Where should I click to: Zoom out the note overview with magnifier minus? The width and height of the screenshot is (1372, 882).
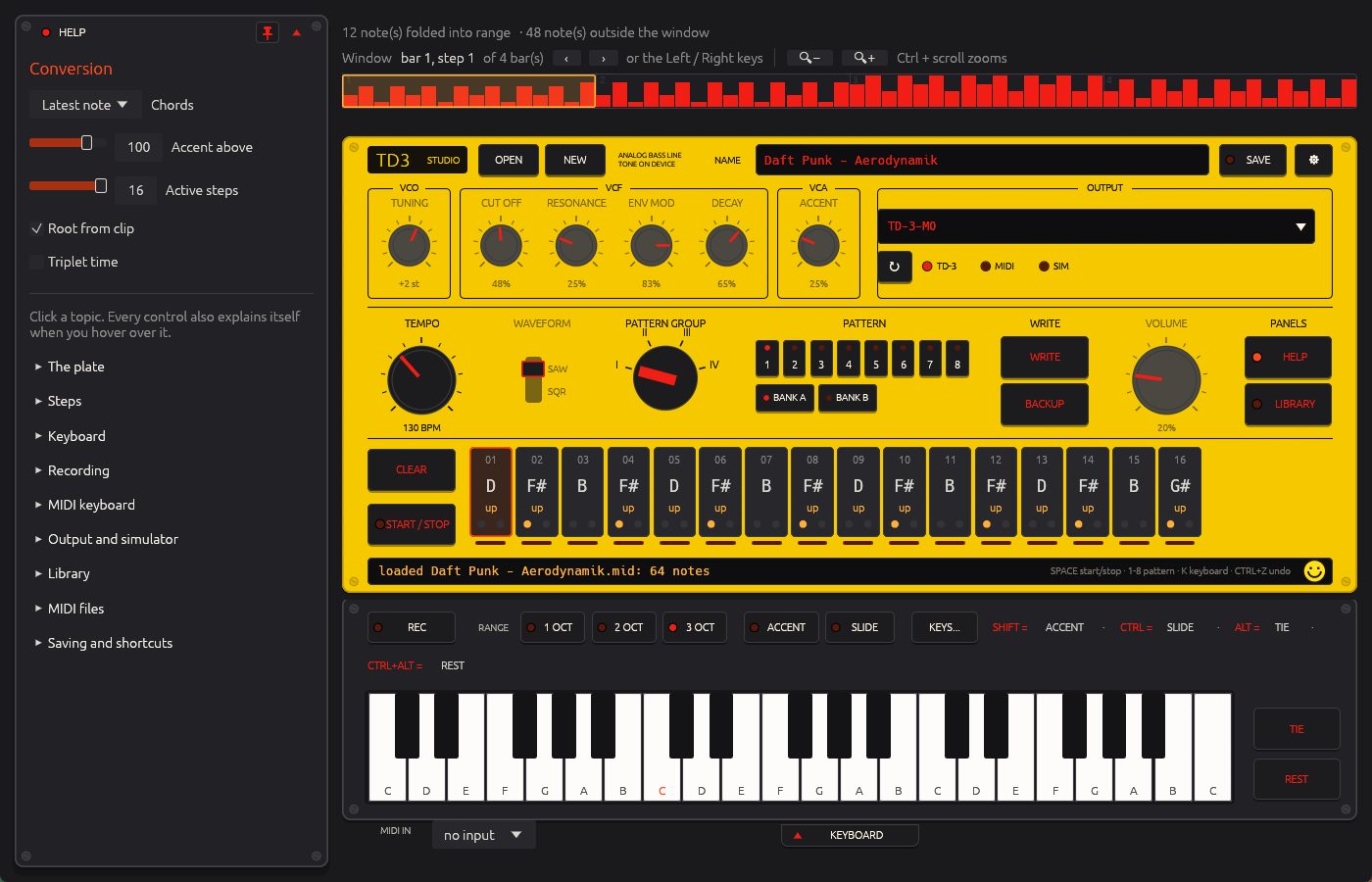(808, 58)
